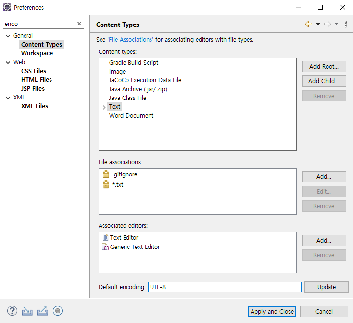Toggle the Oomph preference recorder icon
353x323 pixels.
pyautogui.click(x=58, y=311)
